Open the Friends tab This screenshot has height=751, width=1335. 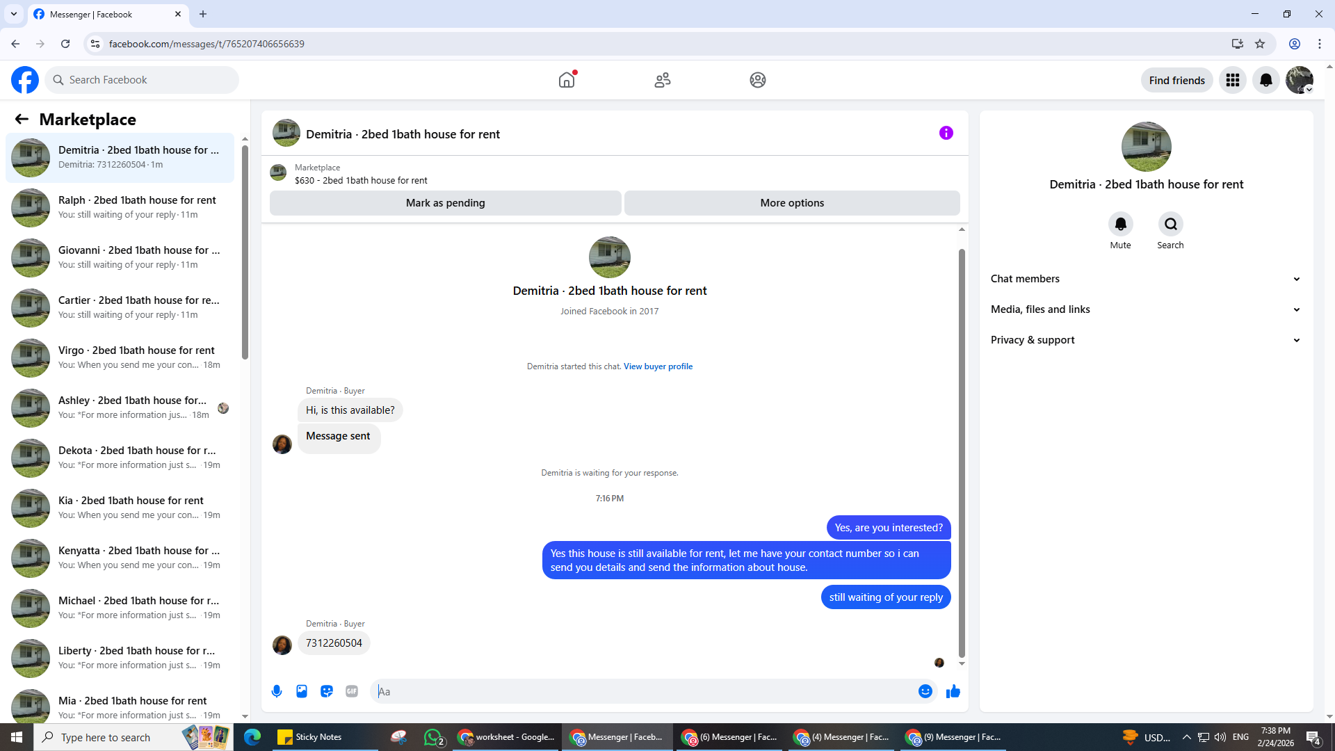(x=662, y=80)
